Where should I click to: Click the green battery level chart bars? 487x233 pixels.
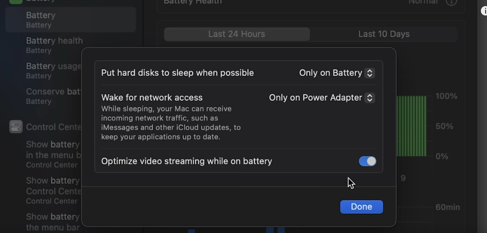(411, 126)
